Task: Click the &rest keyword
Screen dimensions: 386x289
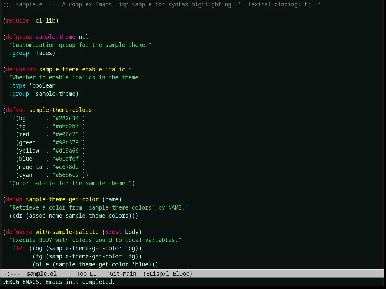Action: pos(113,232)
